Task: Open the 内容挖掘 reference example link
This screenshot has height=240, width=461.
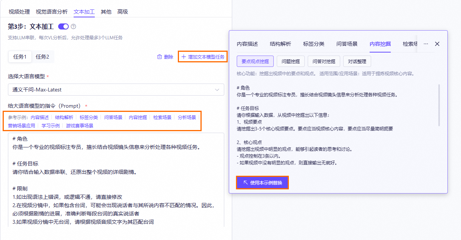Action: pos(138,118)
